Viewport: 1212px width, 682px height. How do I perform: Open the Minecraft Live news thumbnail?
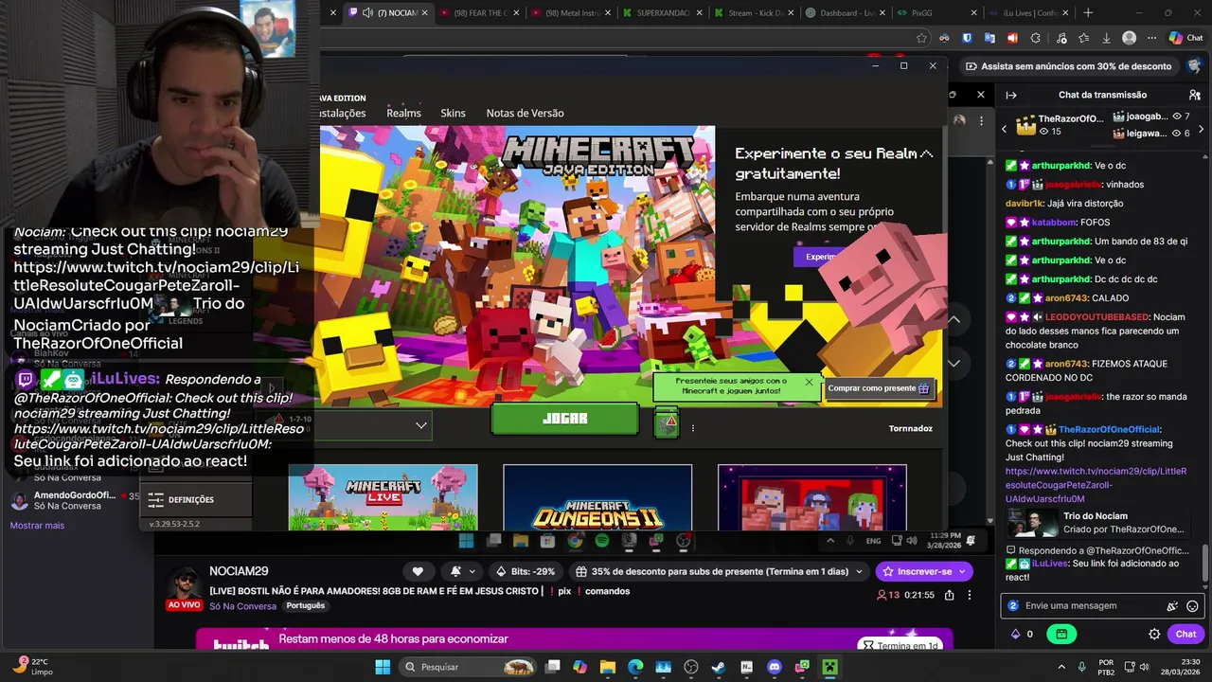click(383, 497)
